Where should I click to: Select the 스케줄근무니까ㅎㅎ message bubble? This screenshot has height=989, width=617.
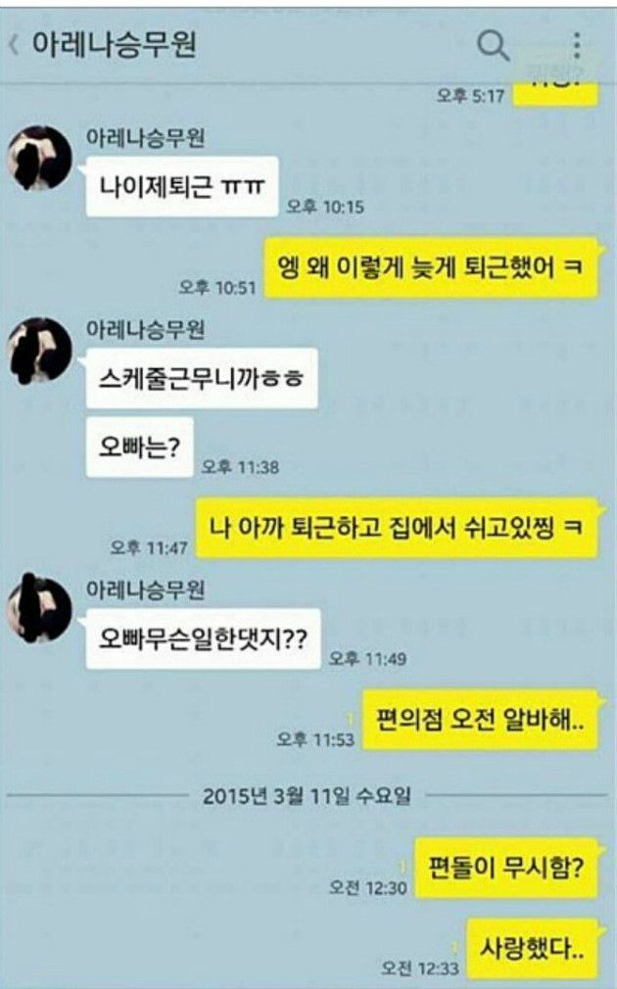pyautogui.click(x=202, y=378)
